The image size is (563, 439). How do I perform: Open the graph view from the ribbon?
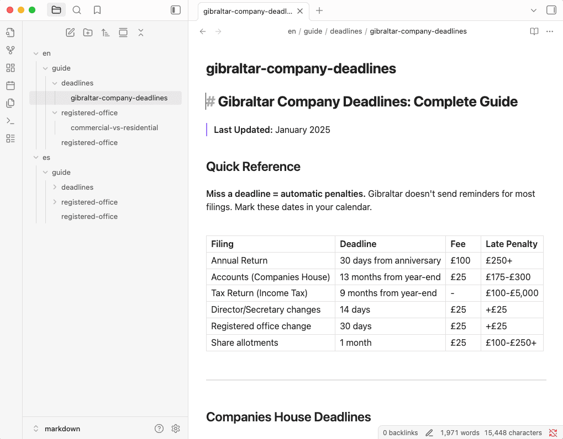click(10, 50)
